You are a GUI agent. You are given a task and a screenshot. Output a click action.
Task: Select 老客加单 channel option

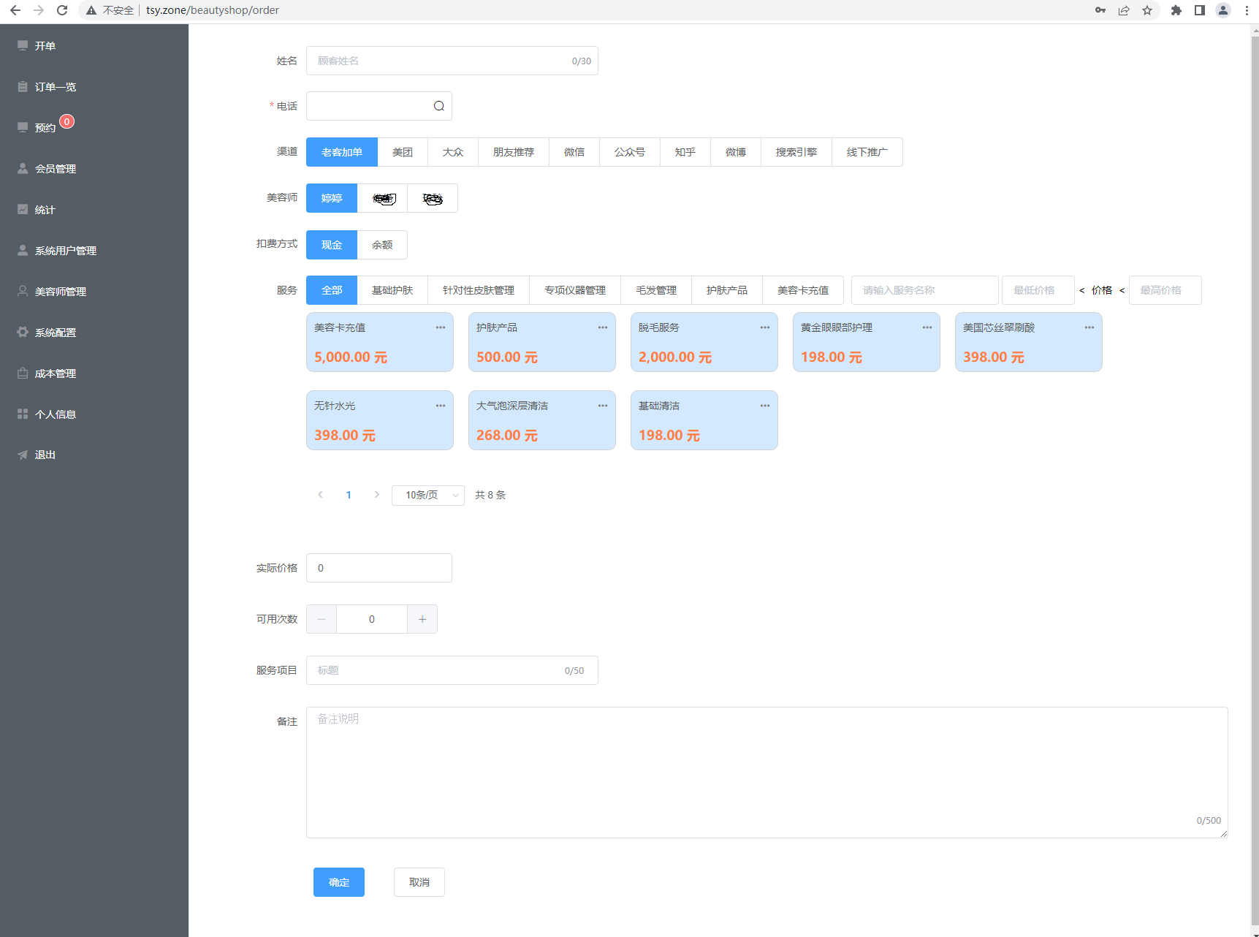342,152
